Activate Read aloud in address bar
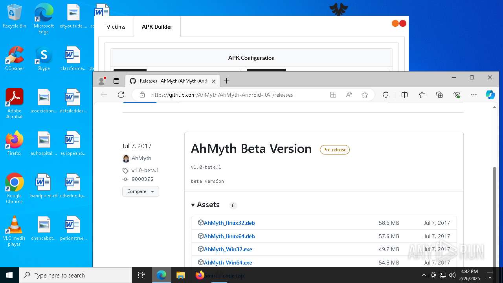 [349, 95]
